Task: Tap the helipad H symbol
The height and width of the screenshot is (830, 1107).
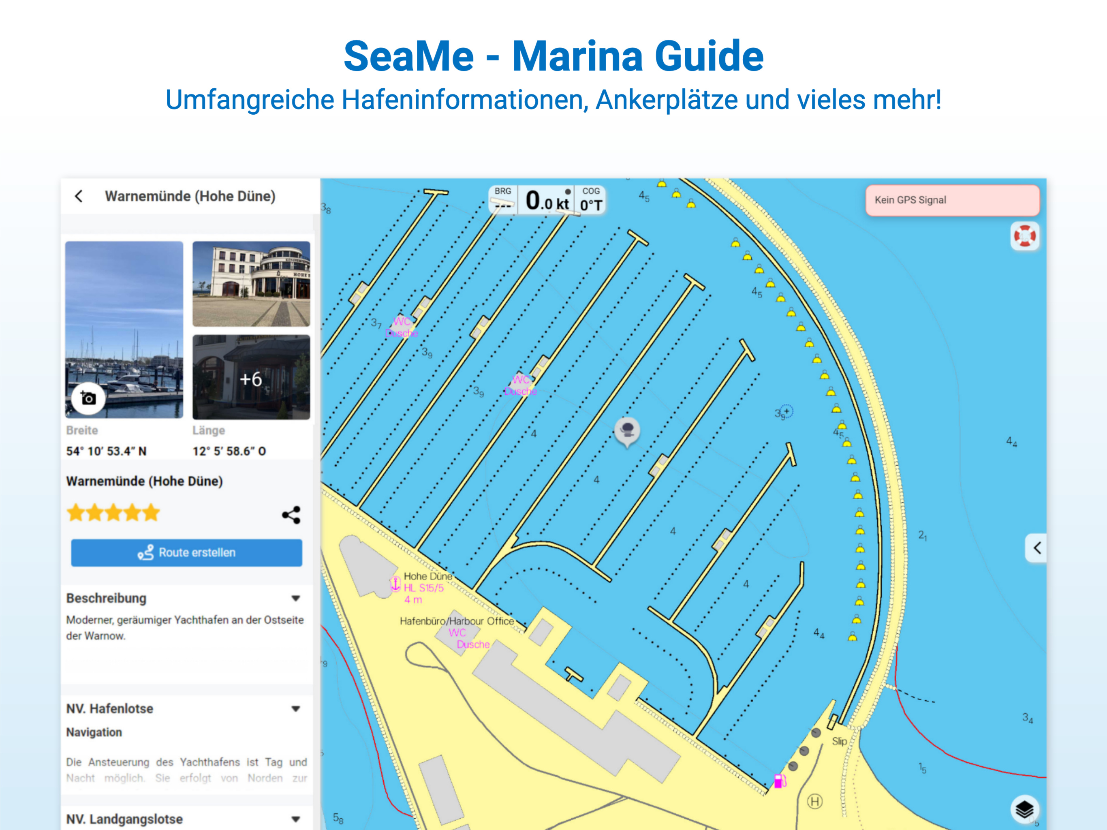Action: (x=815, y=802)
